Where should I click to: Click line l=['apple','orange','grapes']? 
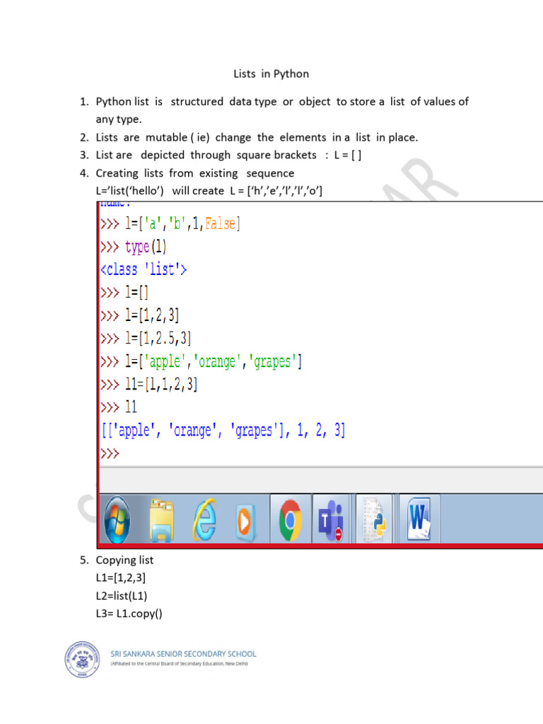click(x=201, y=361)
